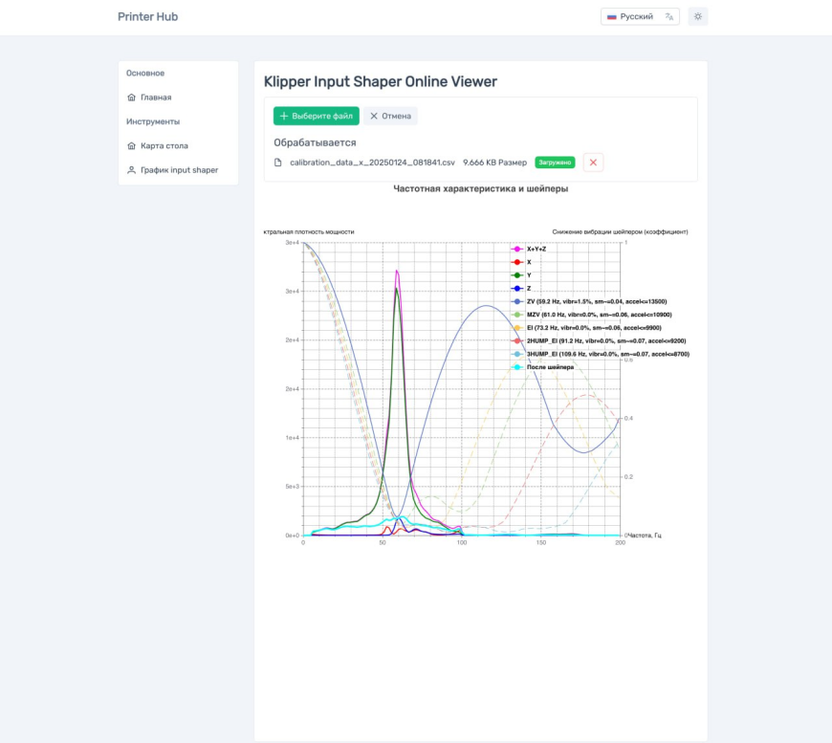This screenshot has width=832, height=743.
Task: Toggle MZV 61.0 Hz shaper legend entry
Action: (x=591, y=315)
